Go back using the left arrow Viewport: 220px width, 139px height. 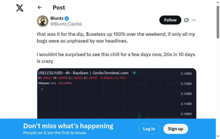click(40, 8)
